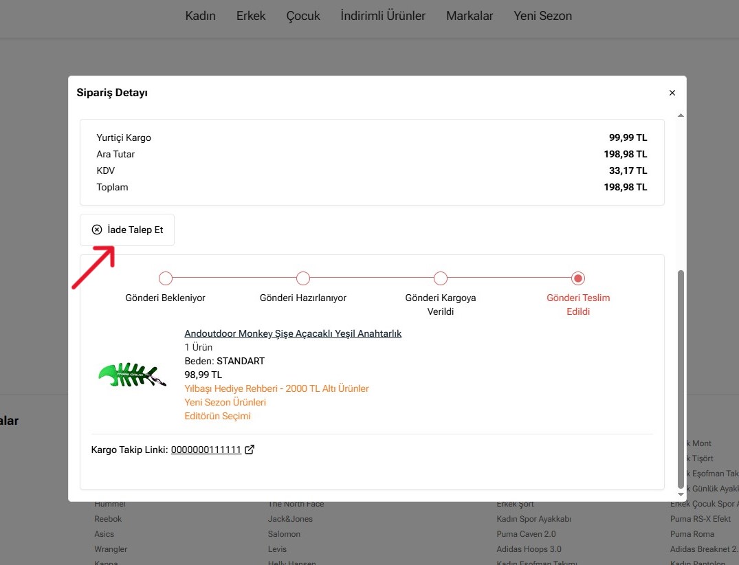The image size is (739, 565).
Task: Click Gönderi Bekleniyor step circle
Action: tap(166, 278)
